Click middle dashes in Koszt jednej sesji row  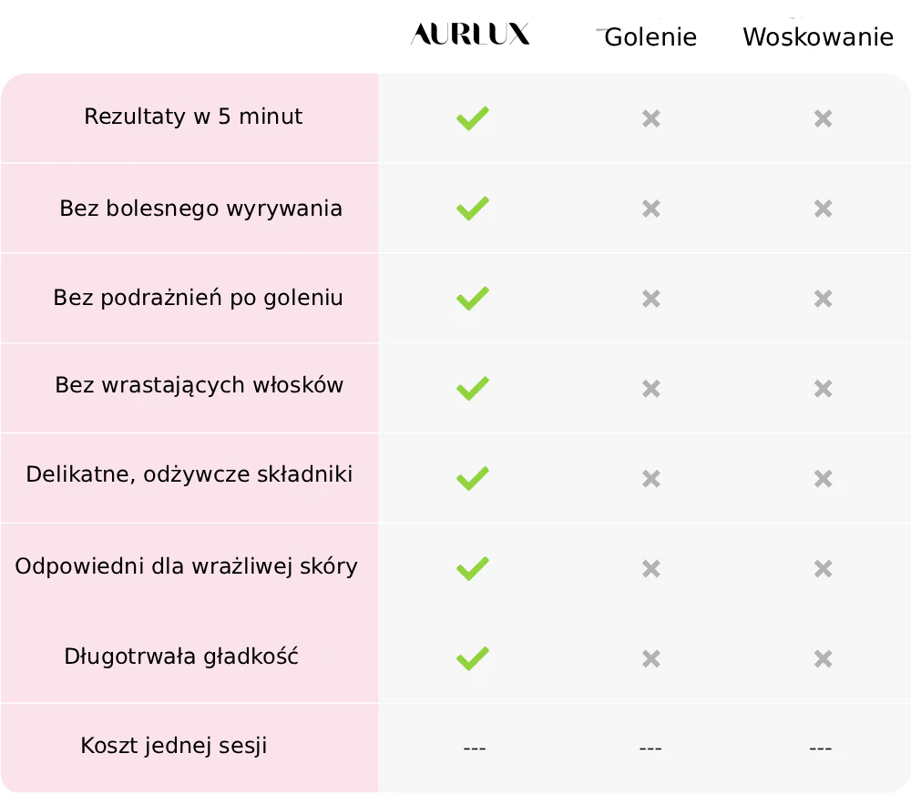pos(650,748)
